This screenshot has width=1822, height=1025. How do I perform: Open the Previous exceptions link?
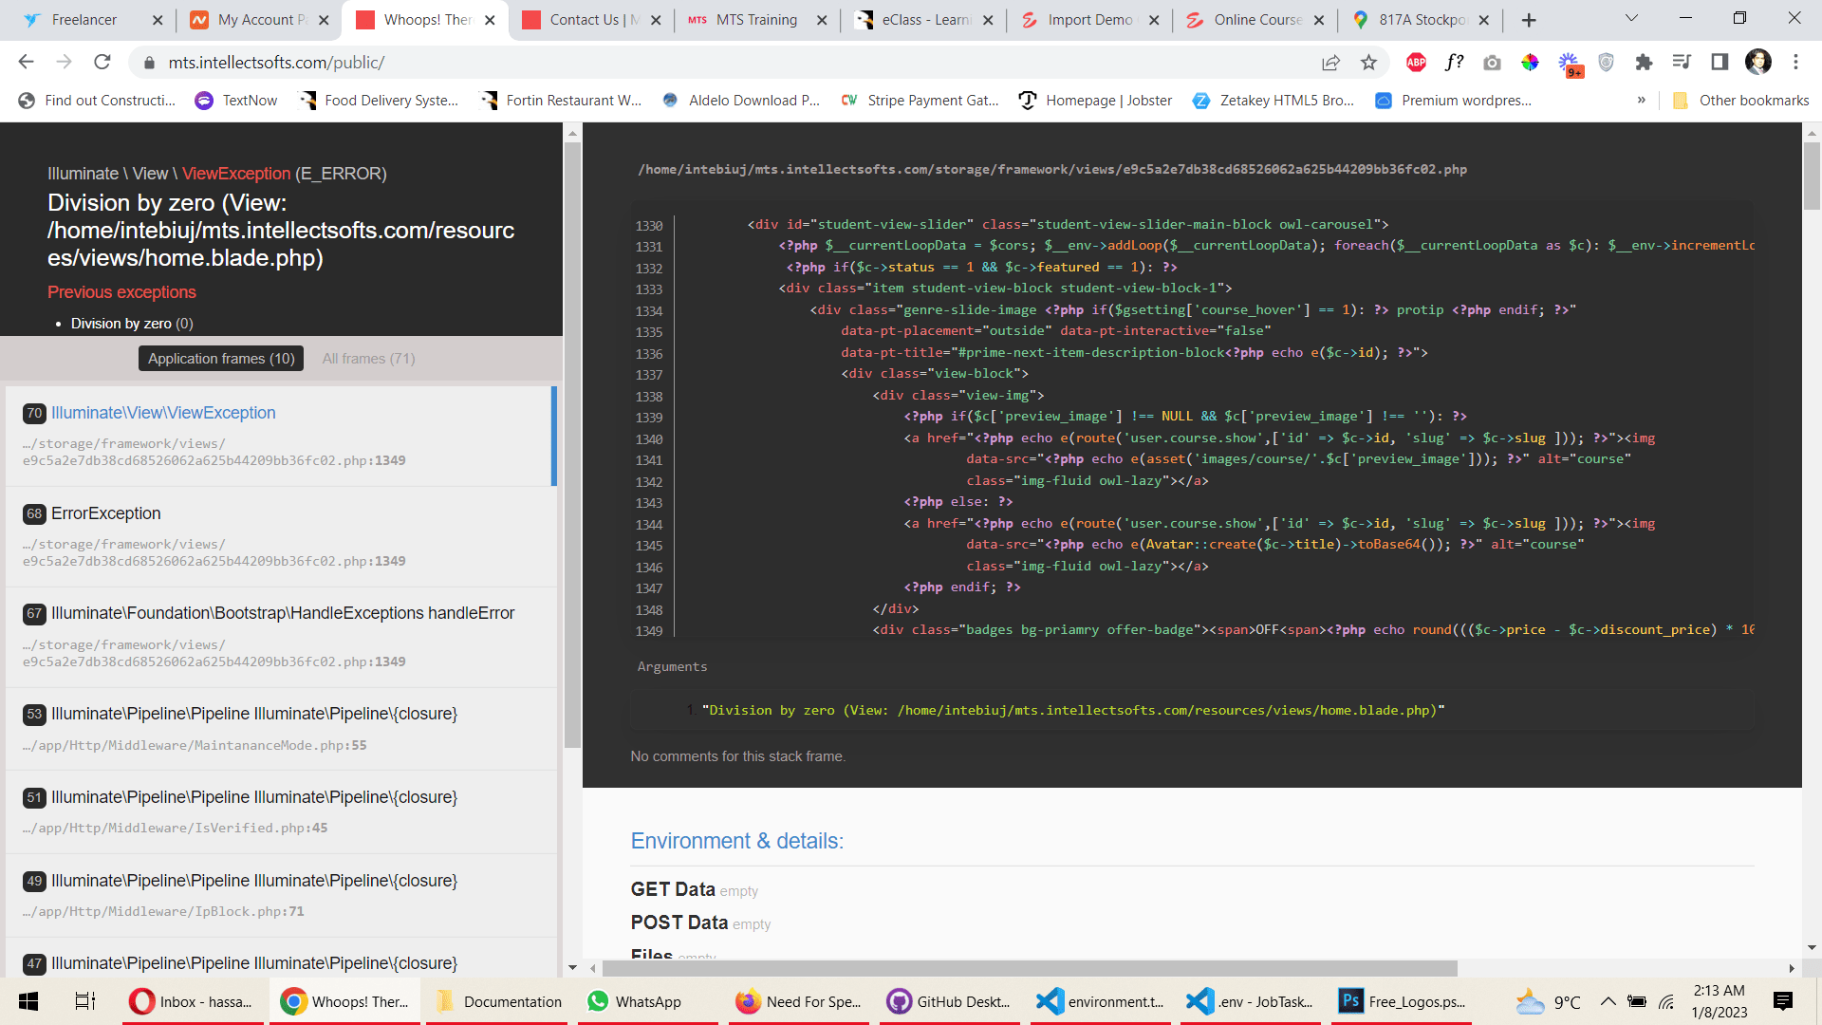point(121,292)
